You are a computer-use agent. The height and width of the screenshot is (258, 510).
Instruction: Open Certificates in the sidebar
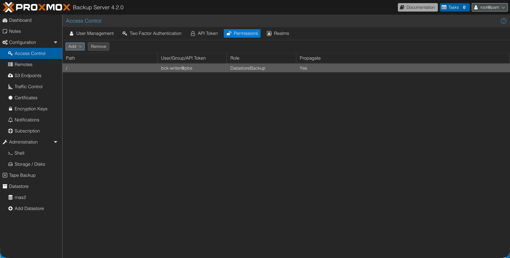(31, 98)
